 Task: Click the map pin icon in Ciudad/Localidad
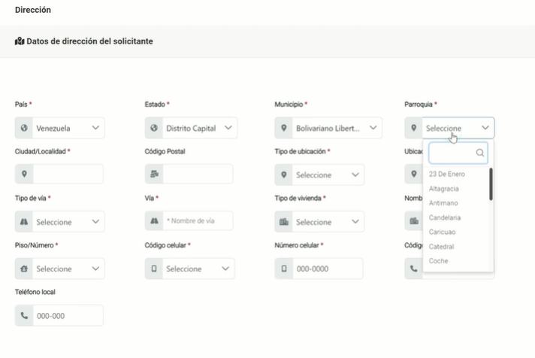pyautogui.click(x=24, y=174)
